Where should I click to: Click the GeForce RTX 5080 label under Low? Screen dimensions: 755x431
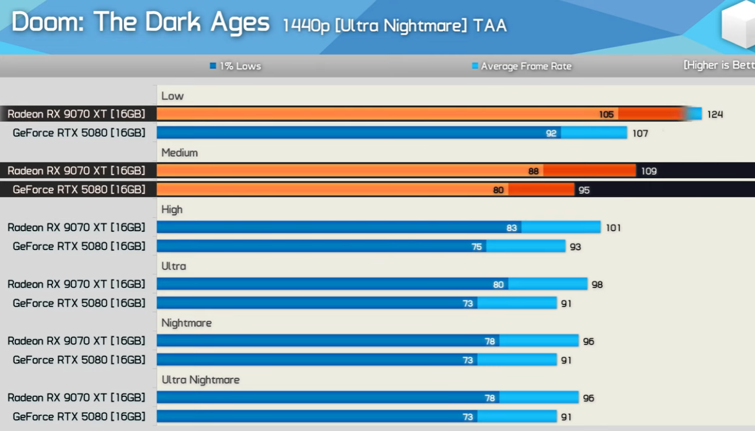pyautogui.click(x=79, y=133)
